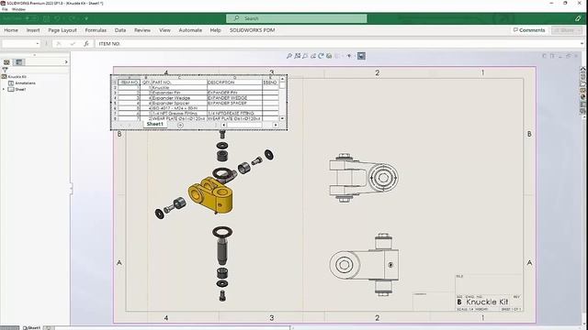Add a new sheet with the plus icon
Image resolution: width=588 pixels, height=330 pixels.
(180, 125)
